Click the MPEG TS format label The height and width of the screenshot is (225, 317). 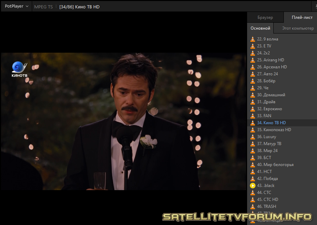[43, 7]
